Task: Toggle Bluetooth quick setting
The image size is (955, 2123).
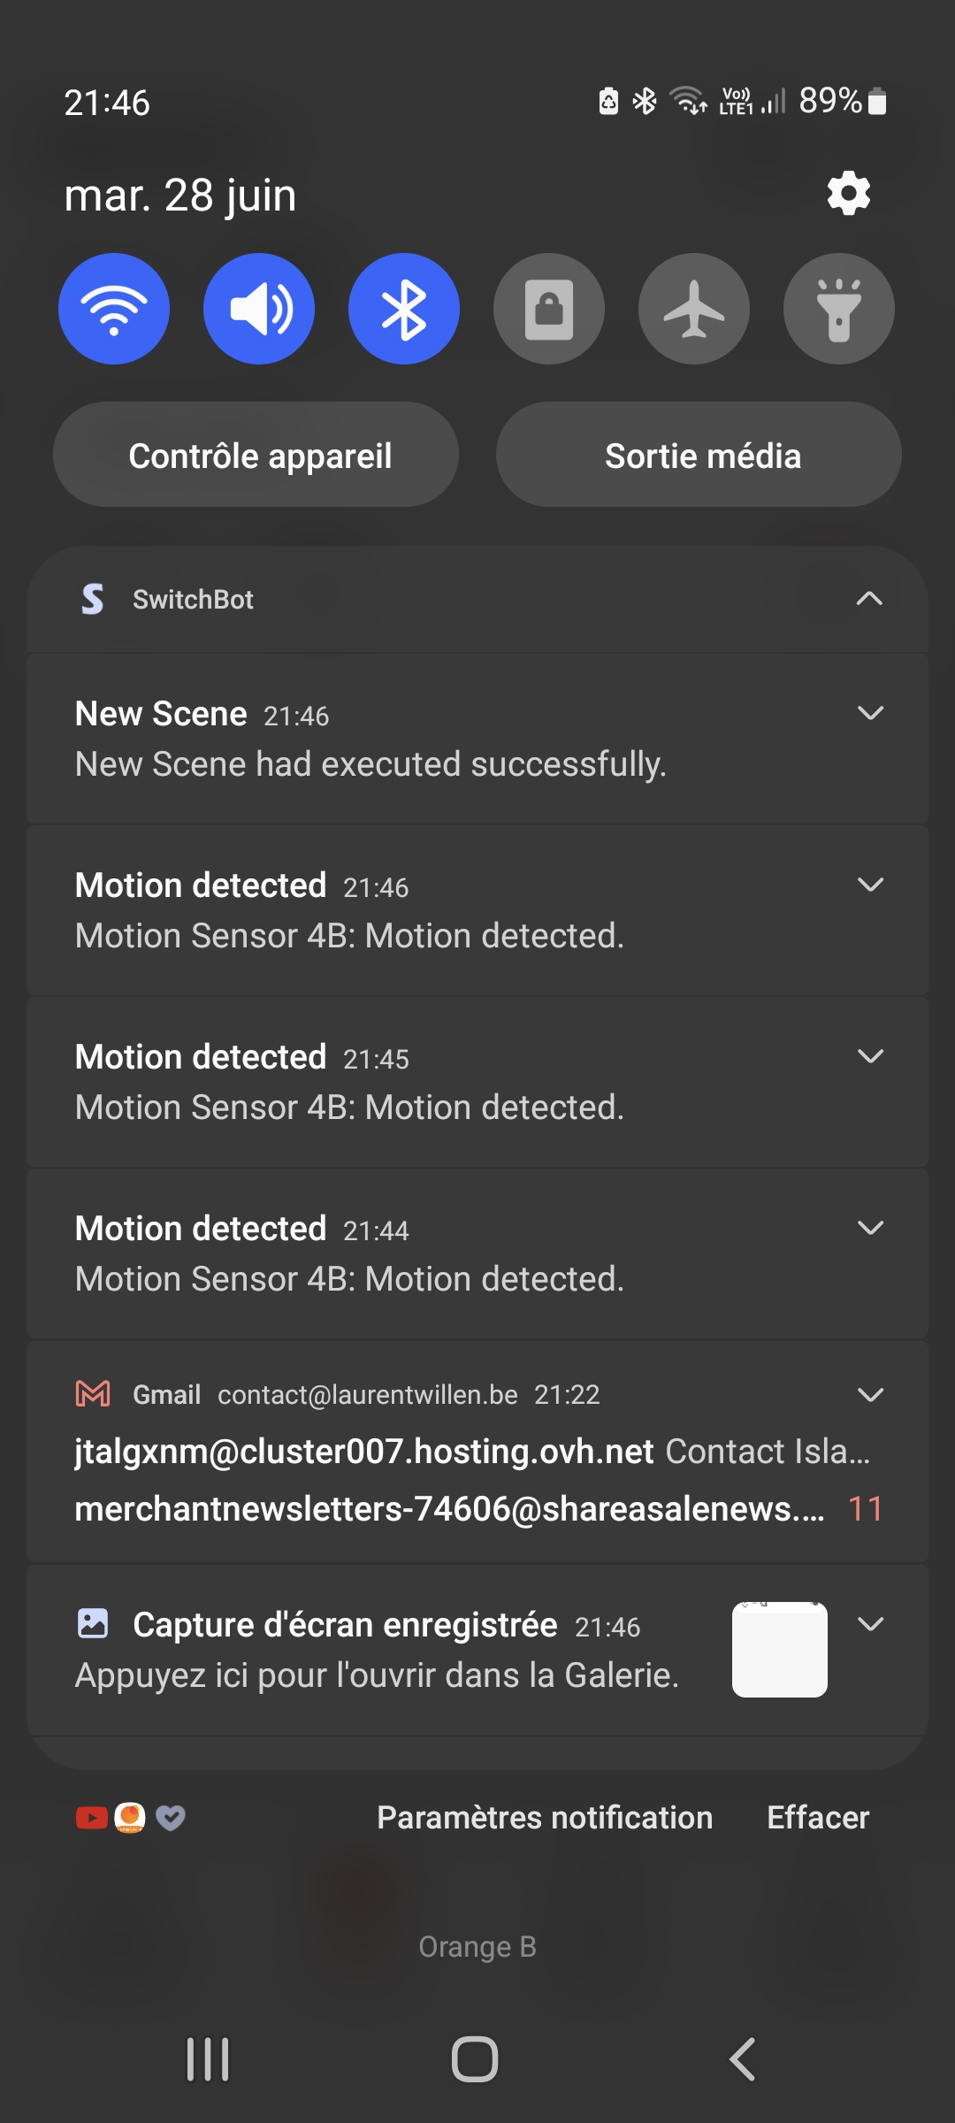Action: tap(404, 309)
